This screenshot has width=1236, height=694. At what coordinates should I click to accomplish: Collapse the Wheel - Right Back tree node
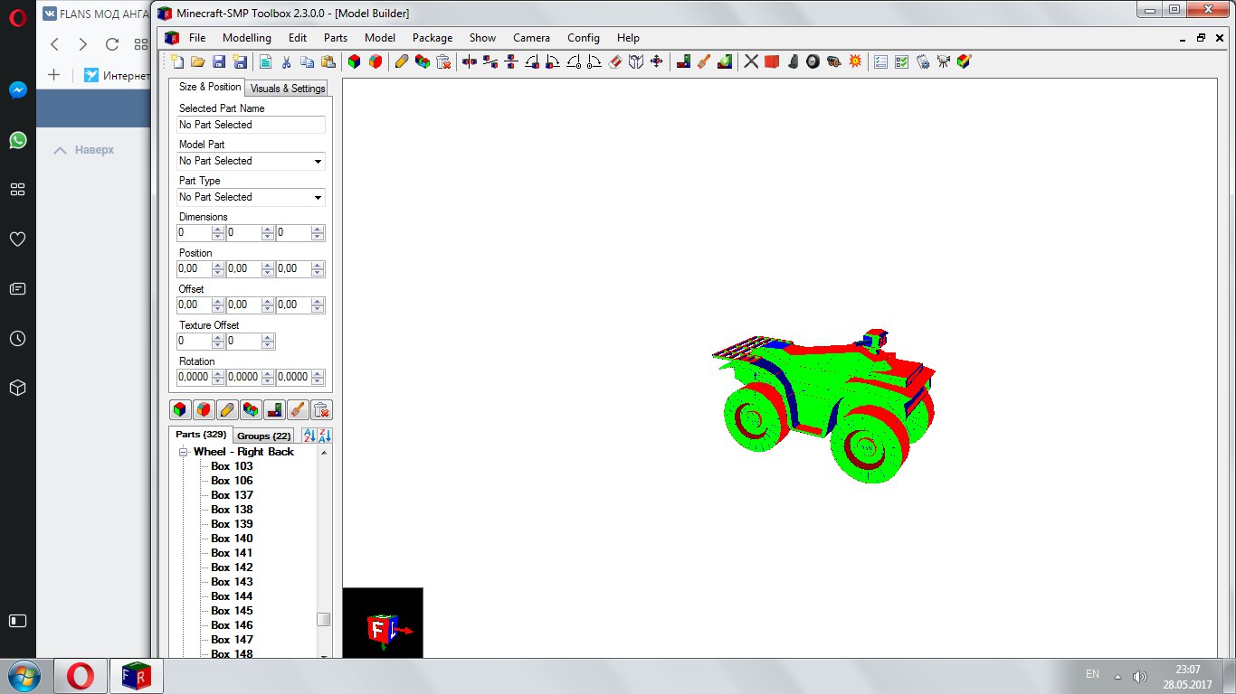[x=183, y=452]
